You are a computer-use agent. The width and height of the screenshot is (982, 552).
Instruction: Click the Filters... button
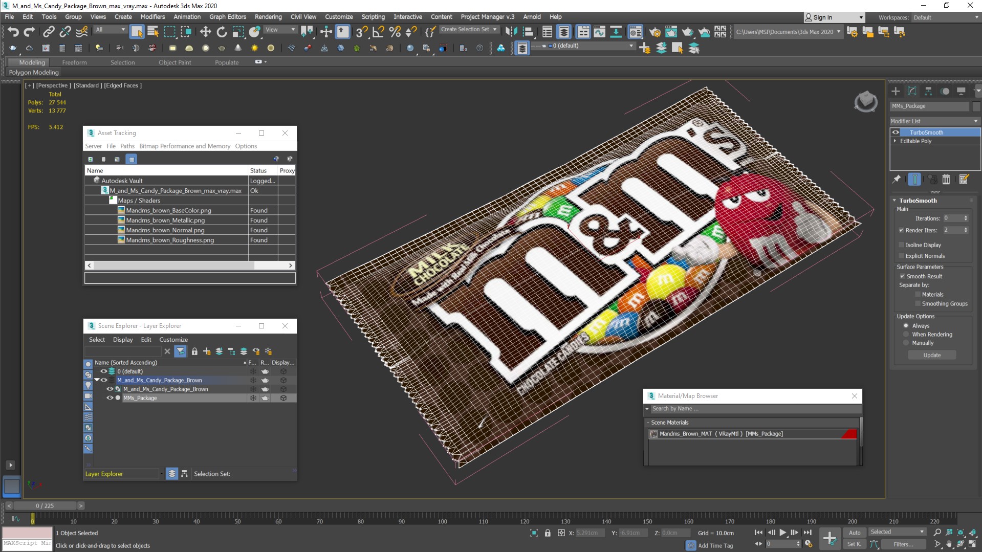tap(903, 544)
